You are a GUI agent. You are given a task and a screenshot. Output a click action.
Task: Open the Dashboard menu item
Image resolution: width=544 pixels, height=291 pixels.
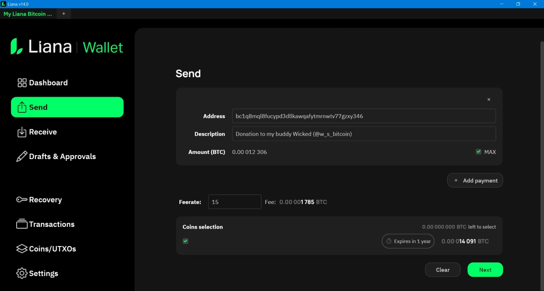point(67,83)
